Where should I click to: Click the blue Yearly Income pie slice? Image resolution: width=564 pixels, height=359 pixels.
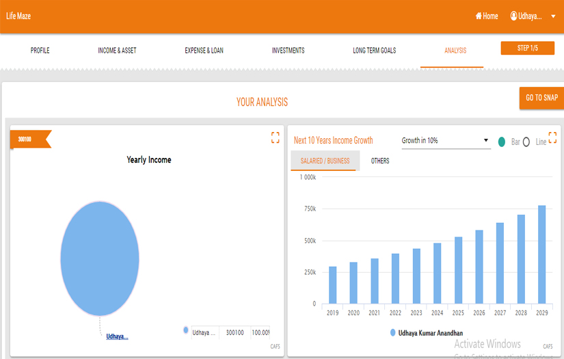(x=100, y=258)
